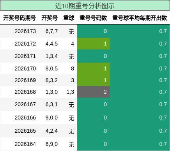Select draw numbers 6,7,7
The height and width of the screenshot is (151, 170).
51,31
